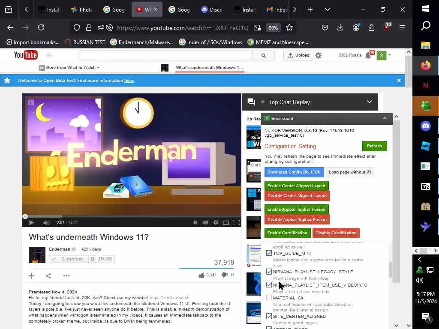439x329 pixels.
Task: Click the video progress bar scrubber
Action: [x=25, y=216]
